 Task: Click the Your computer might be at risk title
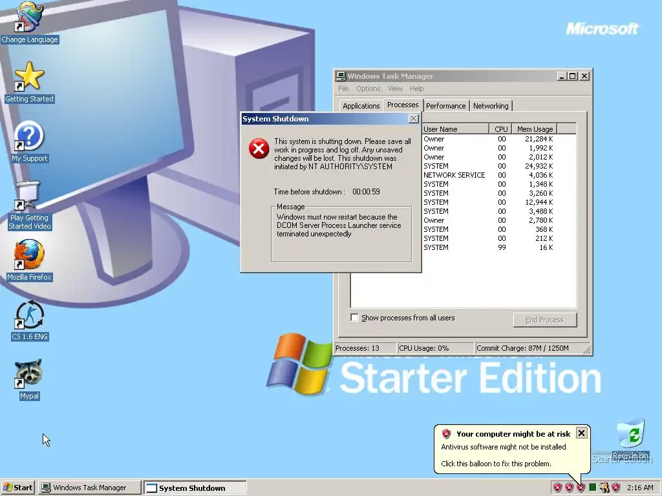click(513, 433)
